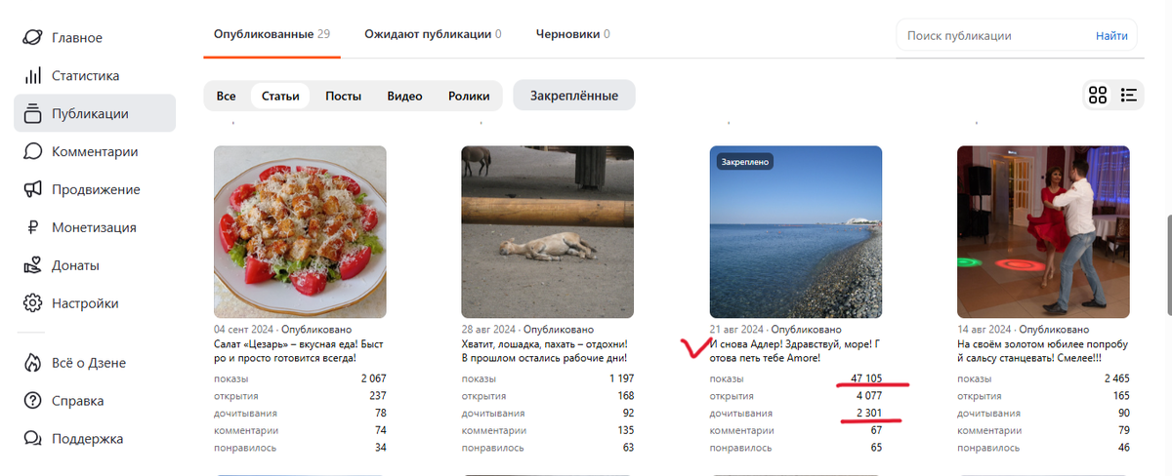Click комментарии value 135
The image size is (1172, 476).
click(x=625, y=430)
